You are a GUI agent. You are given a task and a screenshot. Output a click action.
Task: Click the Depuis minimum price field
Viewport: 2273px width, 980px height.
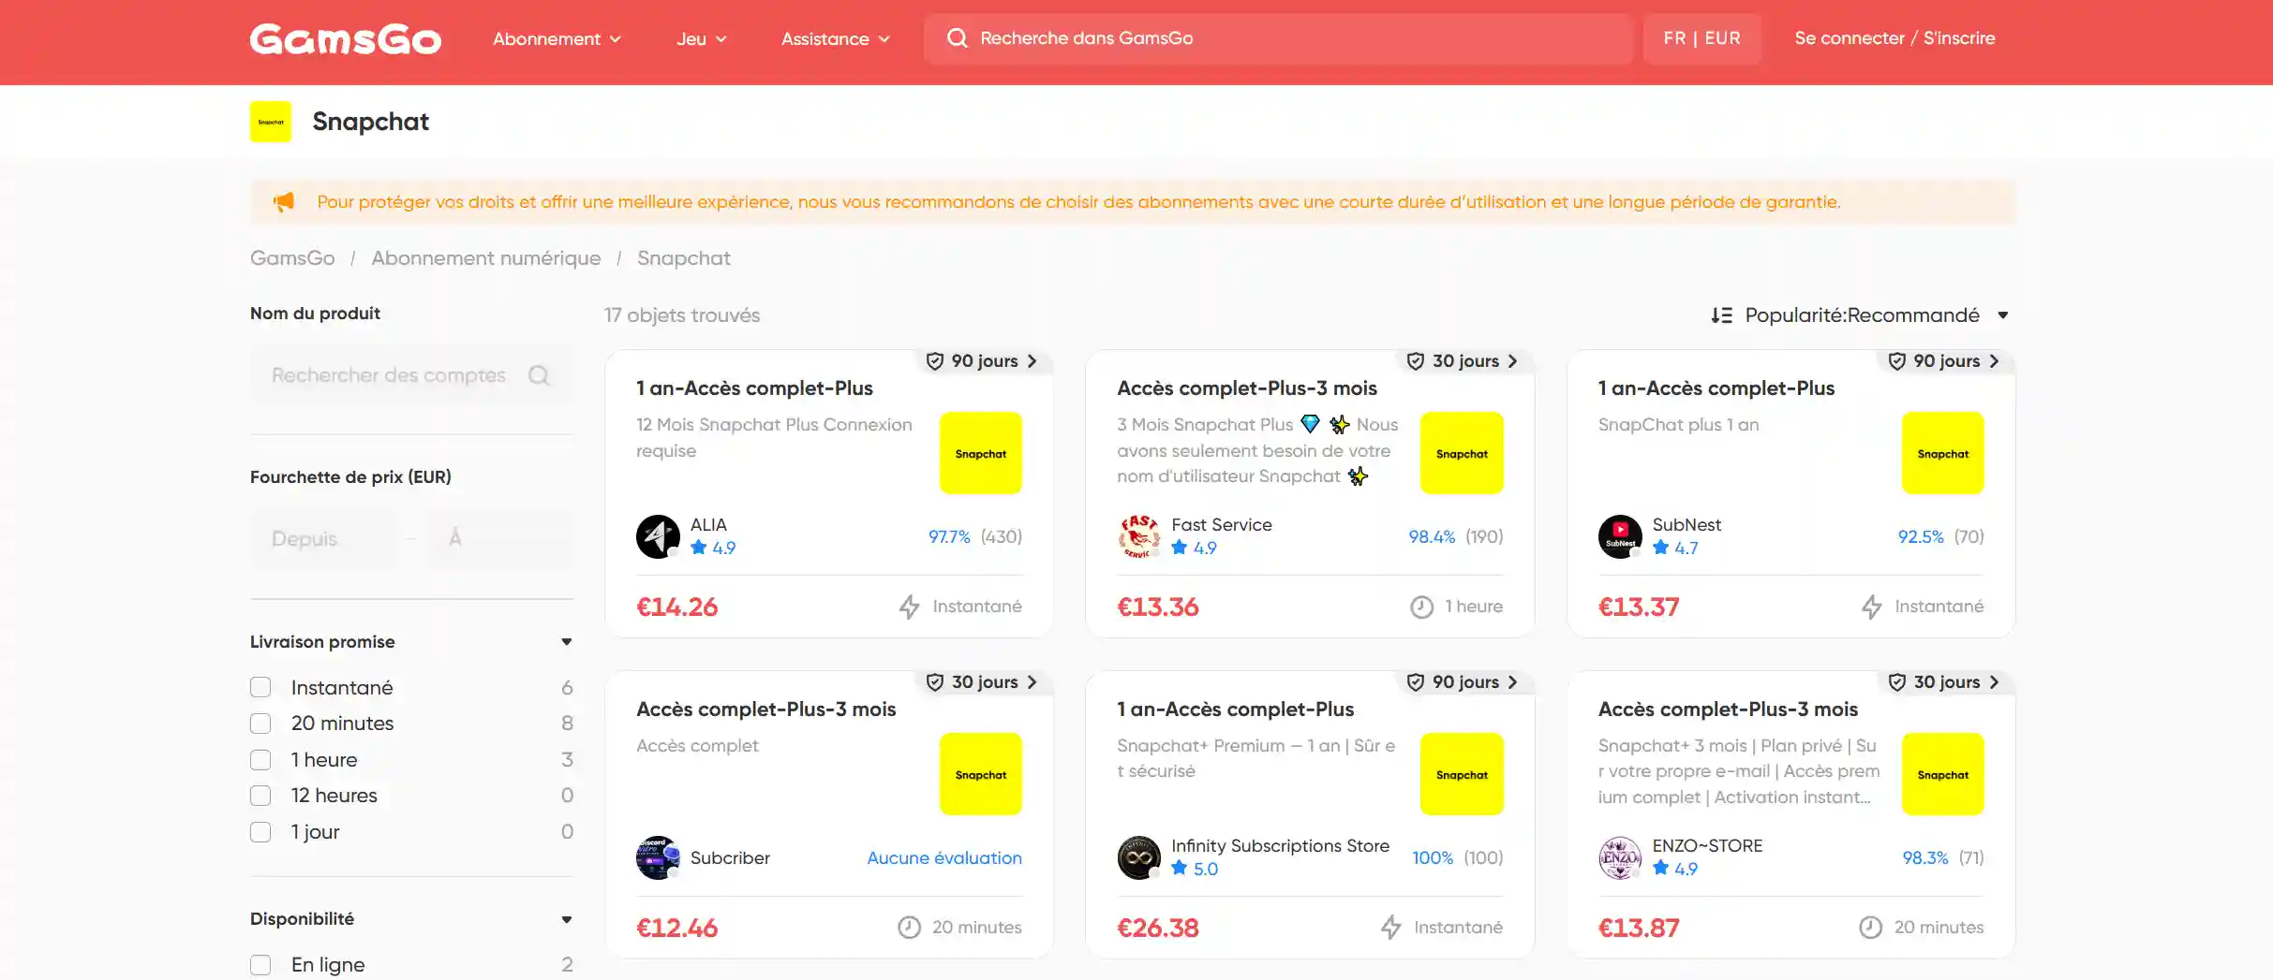click(322, 539)
